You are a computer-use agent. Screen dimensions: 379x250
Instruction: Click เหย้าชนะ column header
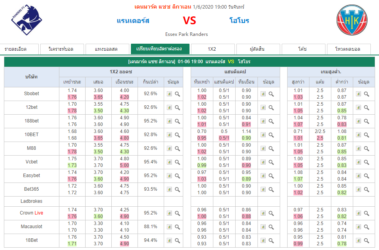click(x=72, y=82)
